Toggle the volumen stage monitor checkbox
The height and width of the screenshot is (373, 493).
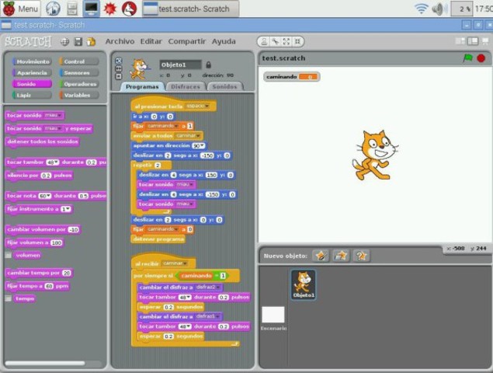[x=9, y=256]
